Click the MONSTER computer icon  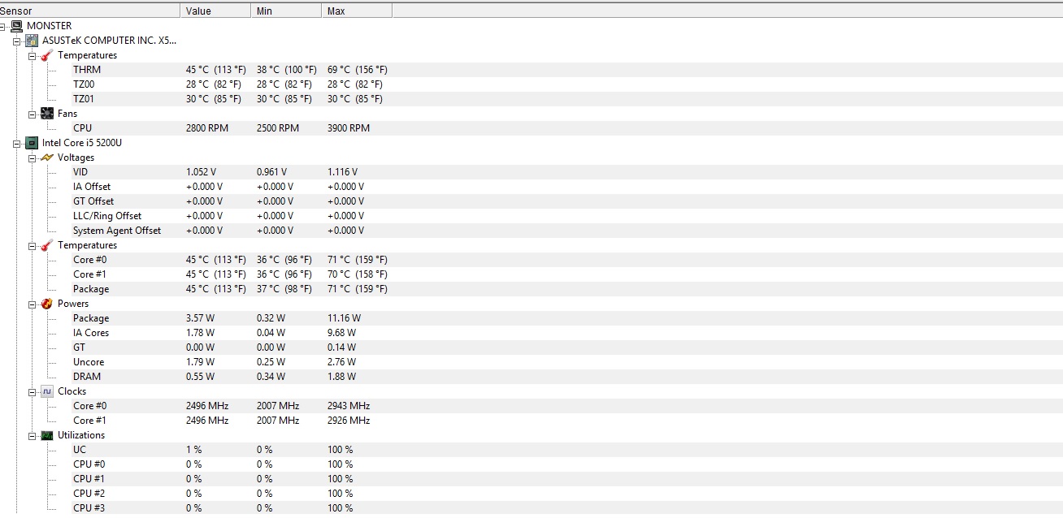(17, 26)
